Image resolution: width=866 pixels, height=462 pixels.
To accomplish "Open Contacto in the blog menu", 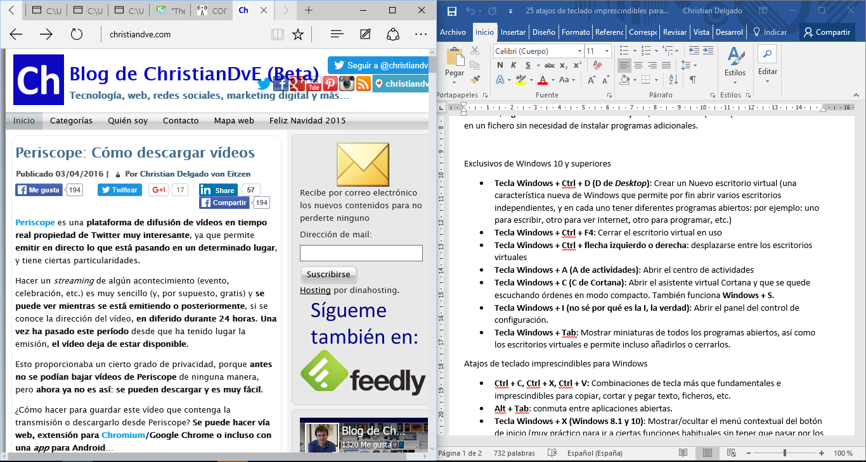I will 181,120.
